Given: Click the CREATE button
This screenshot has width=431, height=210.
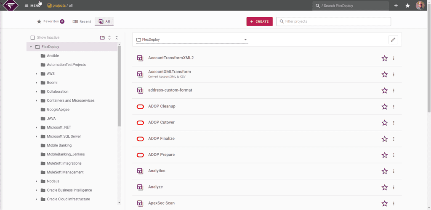Looking at the screenshot, I should [259, 21].
